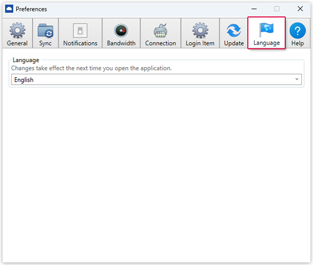Open the English language combo box
The image size is (313, 265).
pos(154,80)
